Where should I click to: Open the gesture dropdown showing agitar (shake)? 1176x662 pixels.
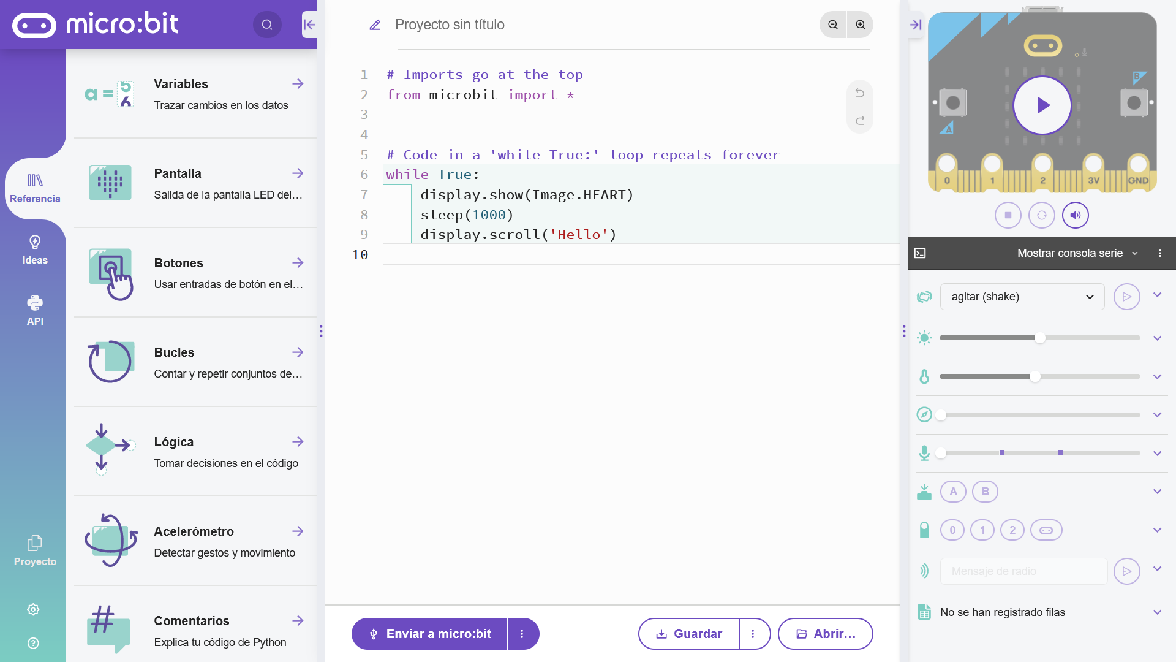1021,297
